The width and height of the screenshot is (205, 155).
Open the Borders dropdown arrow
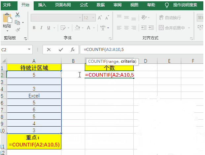(68, 28)
